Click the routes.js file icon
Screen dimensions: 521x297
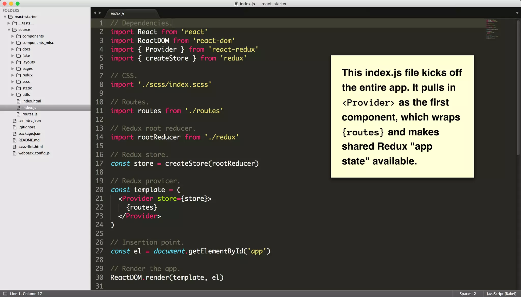19,114
